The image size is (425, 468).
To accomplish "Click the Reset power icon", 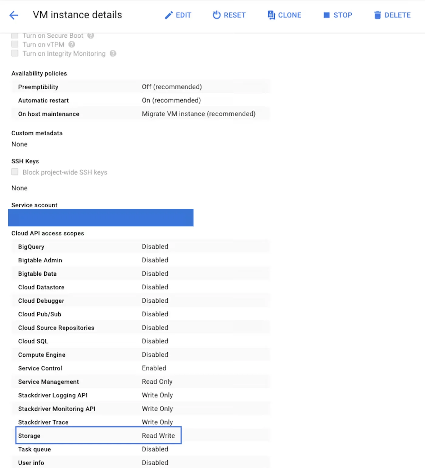I will point(216,15).
